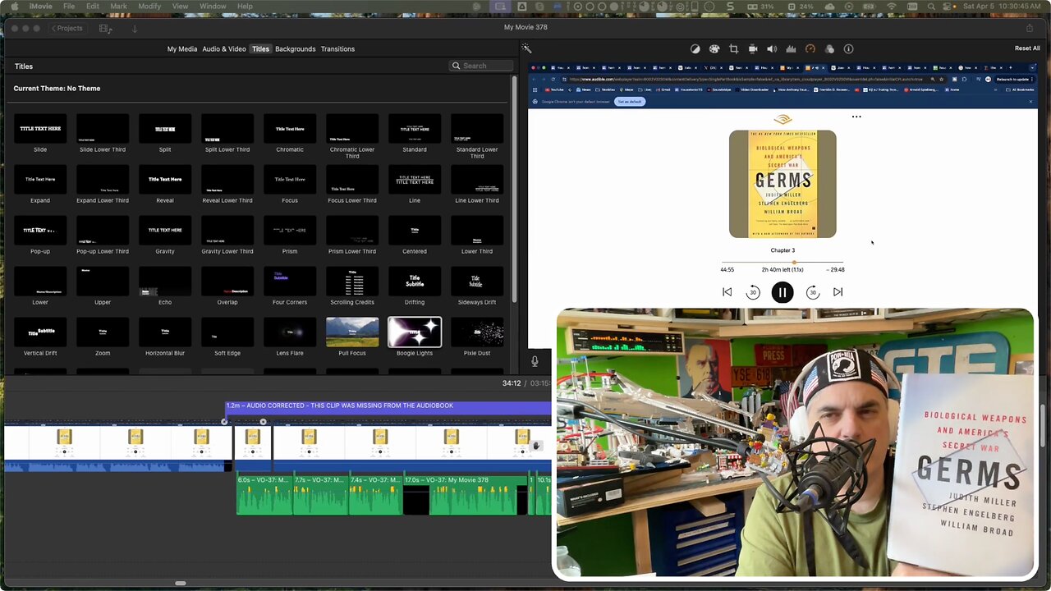The image size is (1051, 591).
Task: Select the purple AUDIO CORRECTED title clip
Action: [388, 406]
